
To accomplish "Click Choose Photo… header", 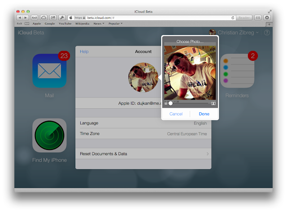I will click(190, 42).
